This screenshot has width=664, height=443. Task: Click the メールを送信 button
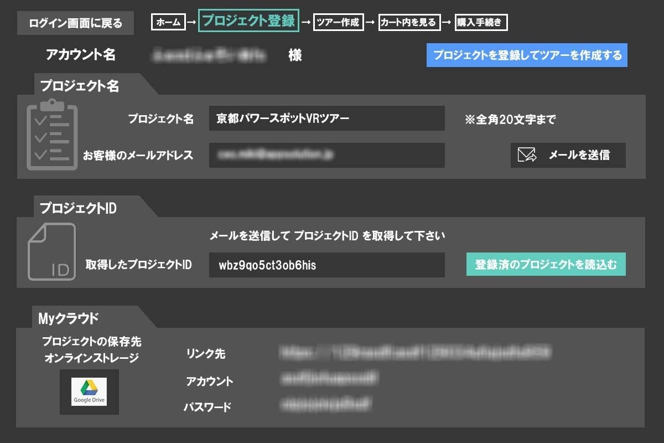568,155
